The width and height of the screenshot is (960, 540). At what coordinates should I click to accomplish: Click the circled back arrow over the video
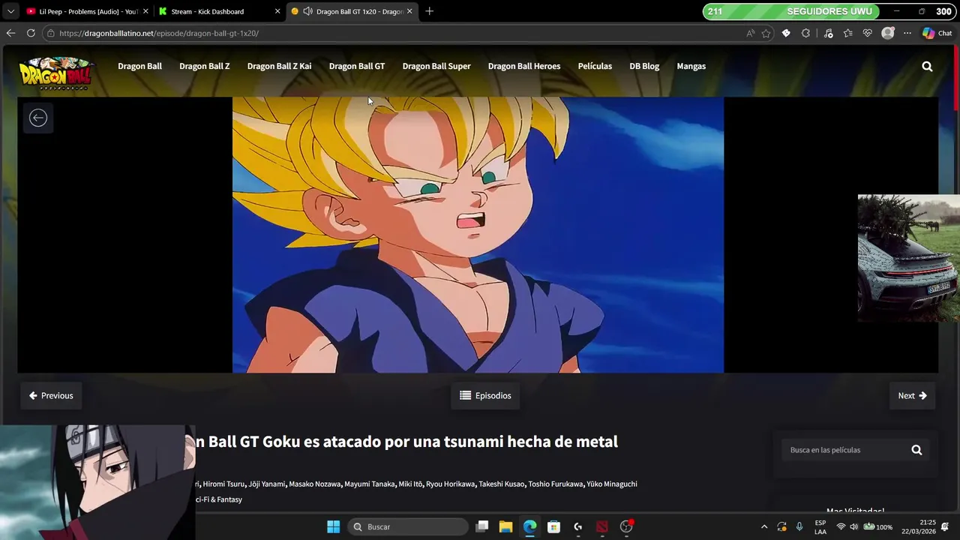point(38,118)
